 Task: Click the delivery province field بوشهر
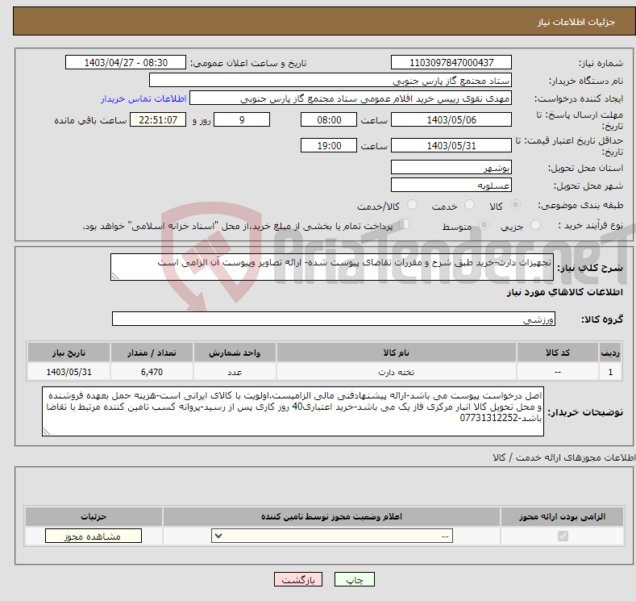451,167
